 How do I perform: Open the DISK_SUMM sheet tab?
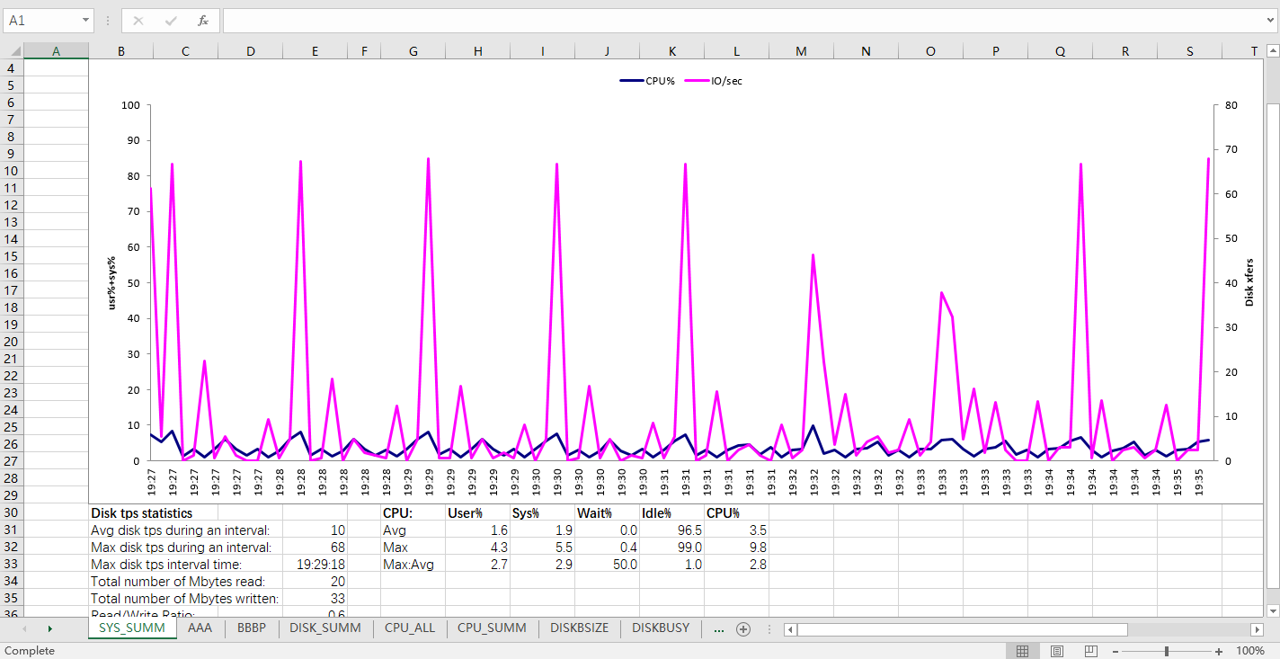point(324,628)
